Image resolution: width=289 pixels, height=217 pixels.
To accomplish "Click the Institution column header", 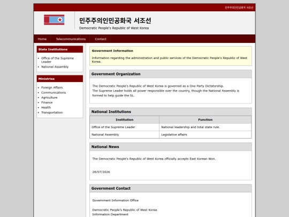I will (x=124, y=119).
